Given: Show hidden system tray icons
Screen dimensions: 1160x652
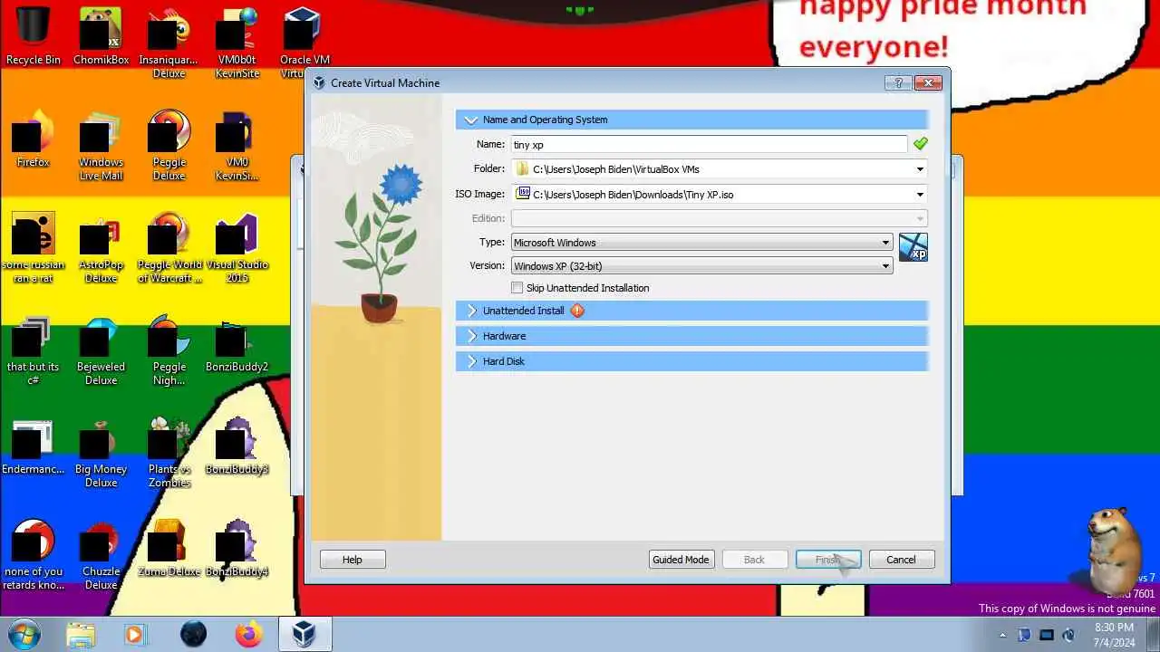Looking at the screenshot, I should 1002,635.
